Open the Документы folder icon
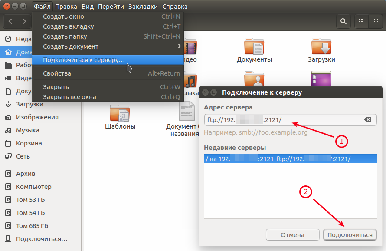 click(x=254, y=46)
